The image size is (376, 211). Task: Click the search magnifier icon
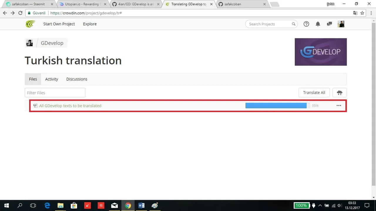click(x=293, y=24)
